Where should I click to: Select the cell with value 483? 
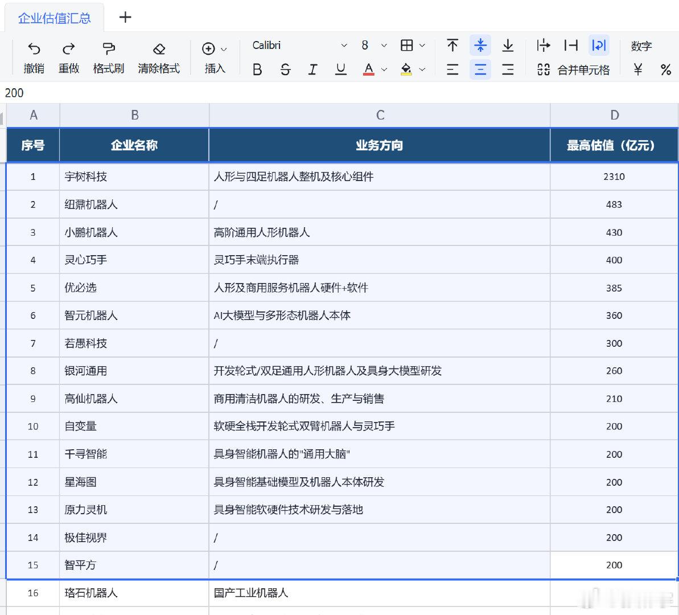tap(614, 204)
